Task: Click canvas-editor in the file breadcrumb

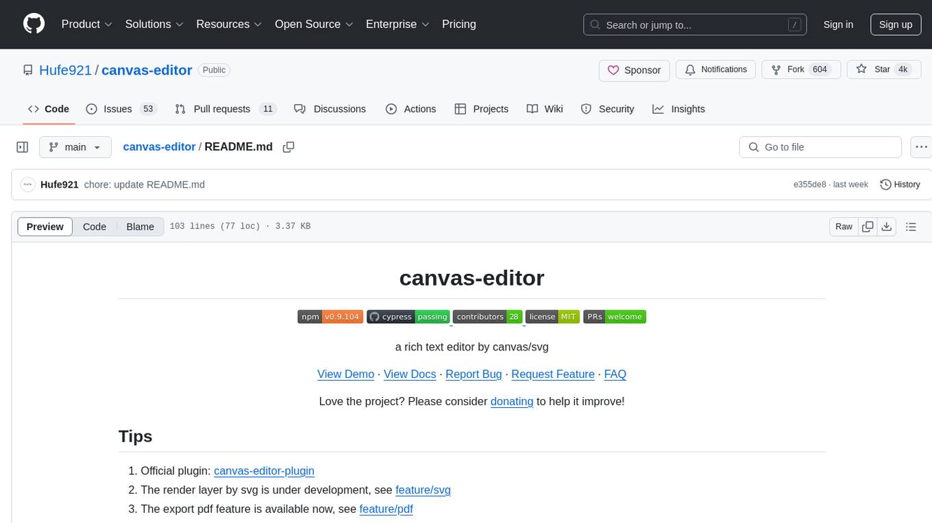Action: point(159,146)
